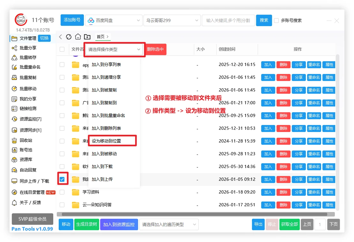Image resolution: width=354 pixels, height=242 pixels.
Task: Open 回收站 in the sidebar
Action: 26,140
